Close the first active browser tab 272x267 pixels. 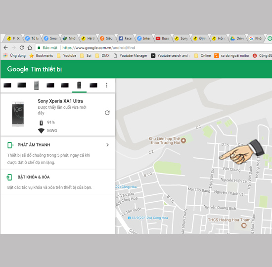click(x=18, y=39)
